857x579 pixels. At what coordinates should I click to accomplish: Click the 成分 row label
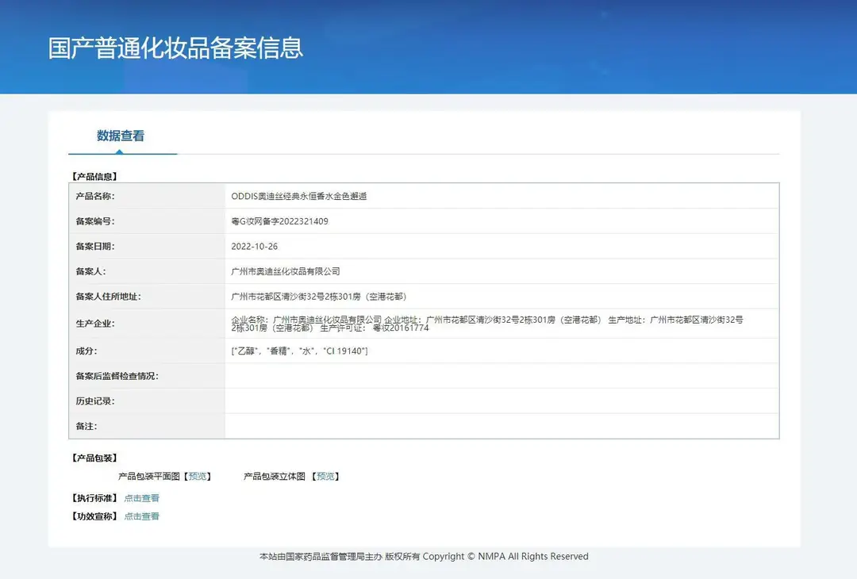(86, 351)
